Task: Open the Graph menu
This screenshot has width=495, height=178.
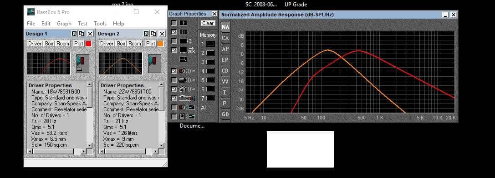Action: tap(64, 24)
